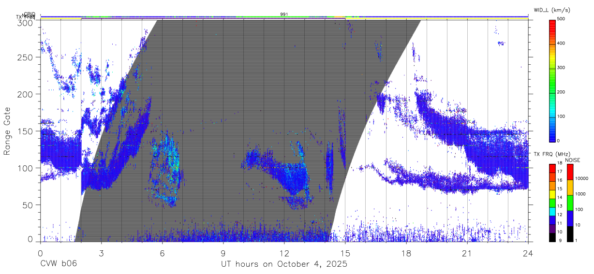Click the WID⊥ (km/s) colorbar title

pos(553,11)
